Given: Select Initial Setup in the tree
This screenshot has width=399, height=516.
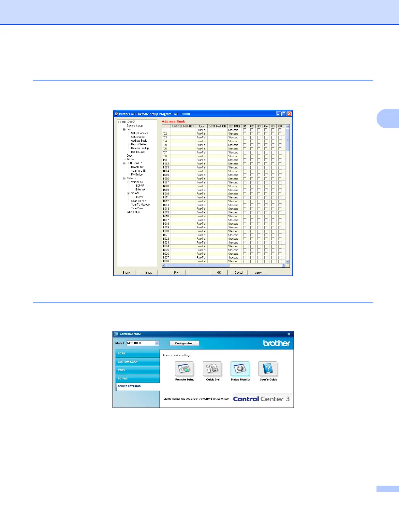Looking at the screenshot, I should [x=133, y=212].
